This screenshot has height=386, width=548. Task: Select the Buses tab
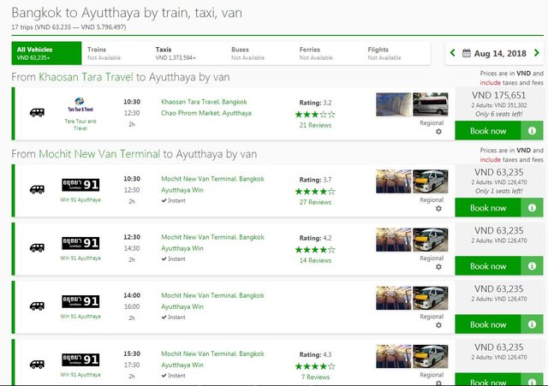click(247, 53)
